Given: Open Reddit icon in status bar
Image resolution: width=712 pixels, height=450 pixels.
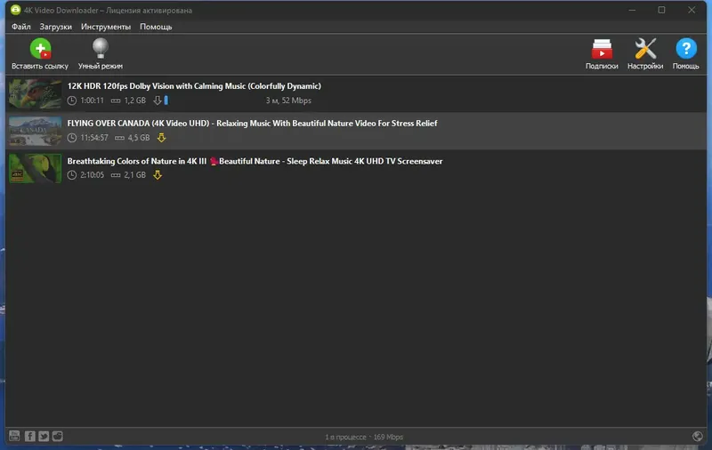Looking at the screenshot, I should point(58,436).
